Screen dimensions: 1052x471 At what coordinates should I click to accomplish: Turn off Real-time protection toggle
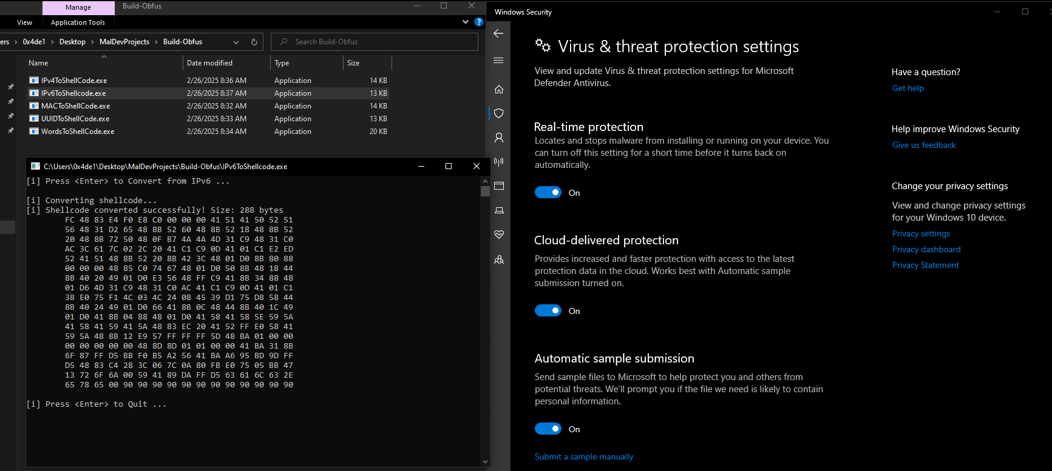click(548, 192)
